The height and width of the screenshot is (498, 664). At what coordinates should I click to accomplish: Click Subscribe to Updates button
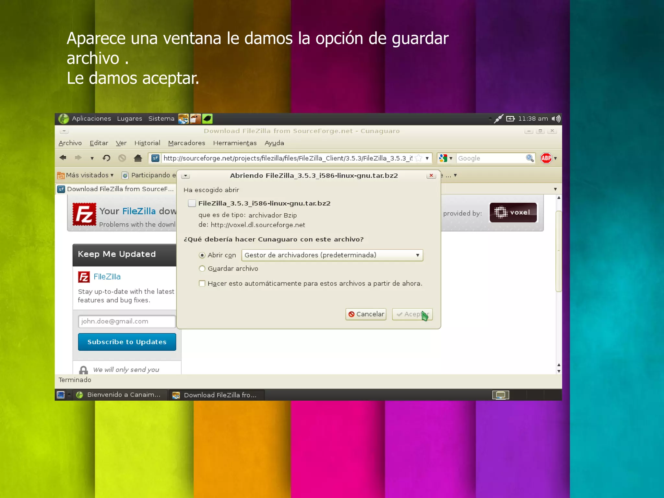[x=127, y=342]
